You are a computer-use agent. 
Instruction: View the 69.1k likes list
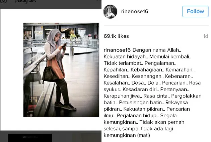coord(116,36)
